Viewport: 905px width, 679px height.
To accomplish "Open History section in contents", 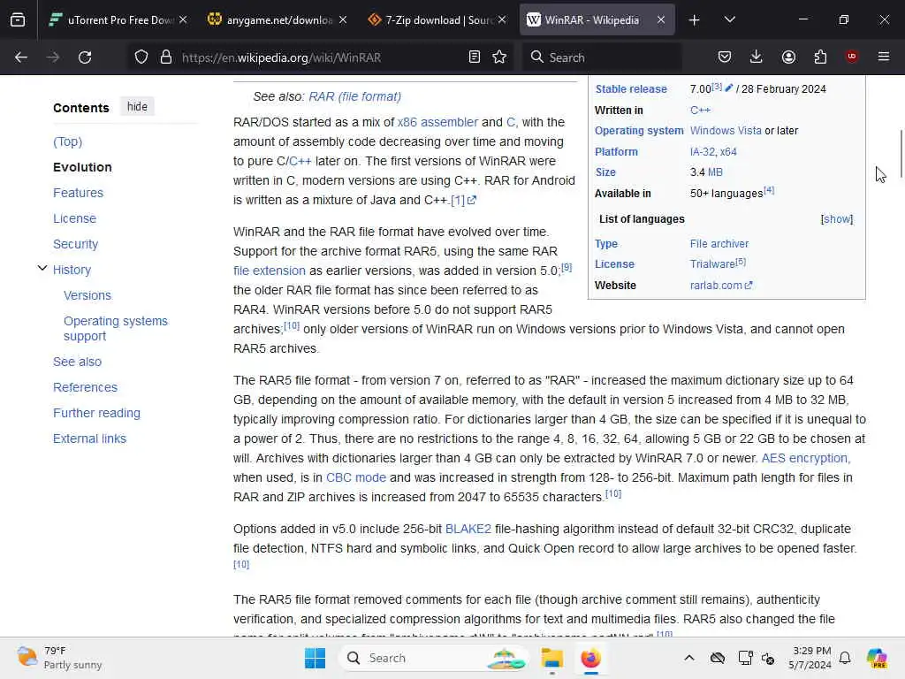I will [x=72, y=270].
